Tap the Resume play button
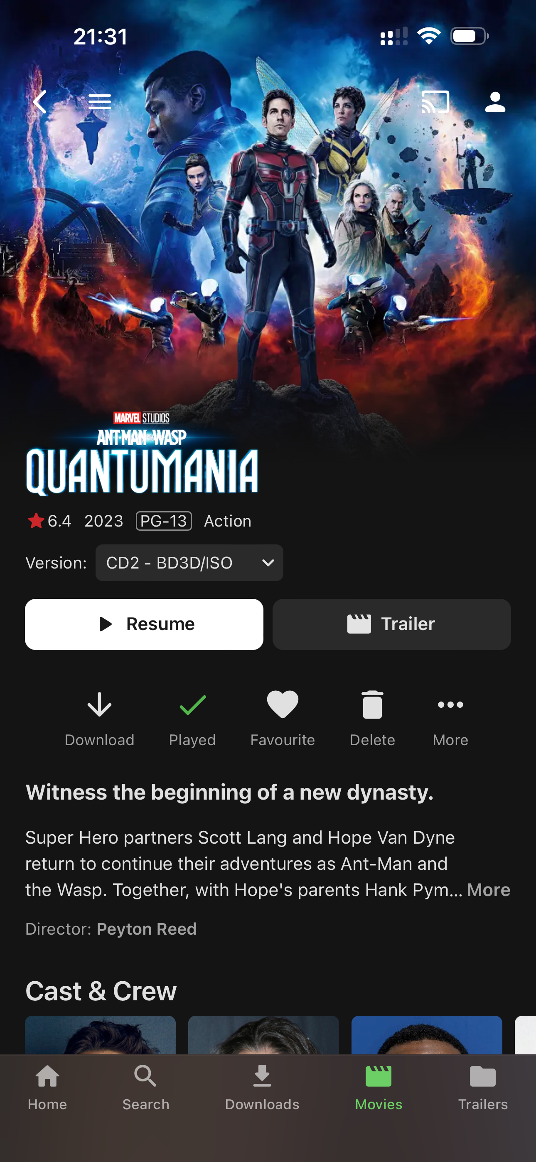Image resolution: width=536 pixels, height=1162 pixels. click(x=144, y=624)
